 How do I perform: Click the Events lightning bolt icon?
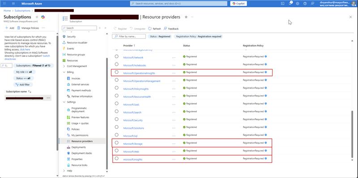point(64,49)
